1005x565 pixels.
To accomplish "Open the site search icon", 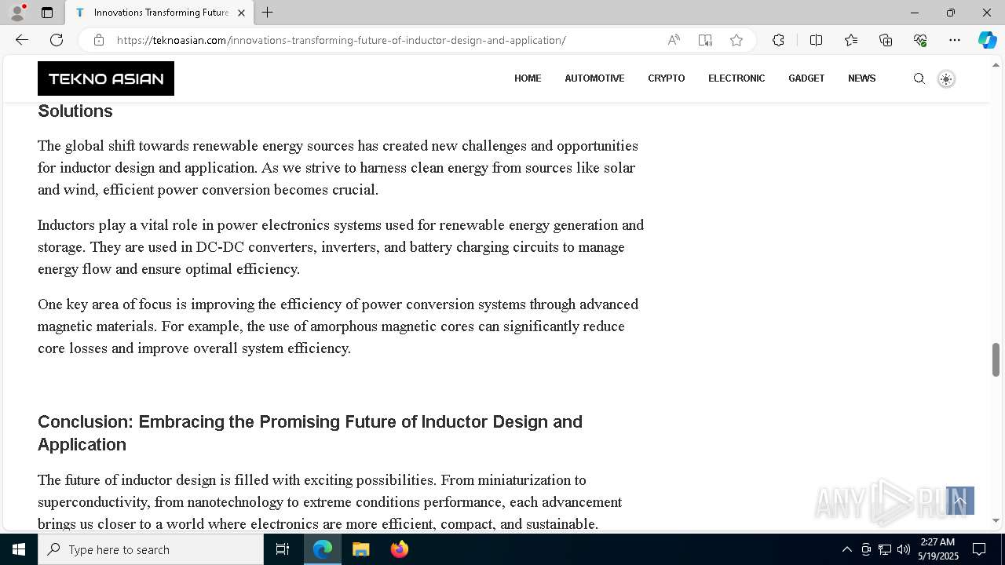I will [919, 78].
